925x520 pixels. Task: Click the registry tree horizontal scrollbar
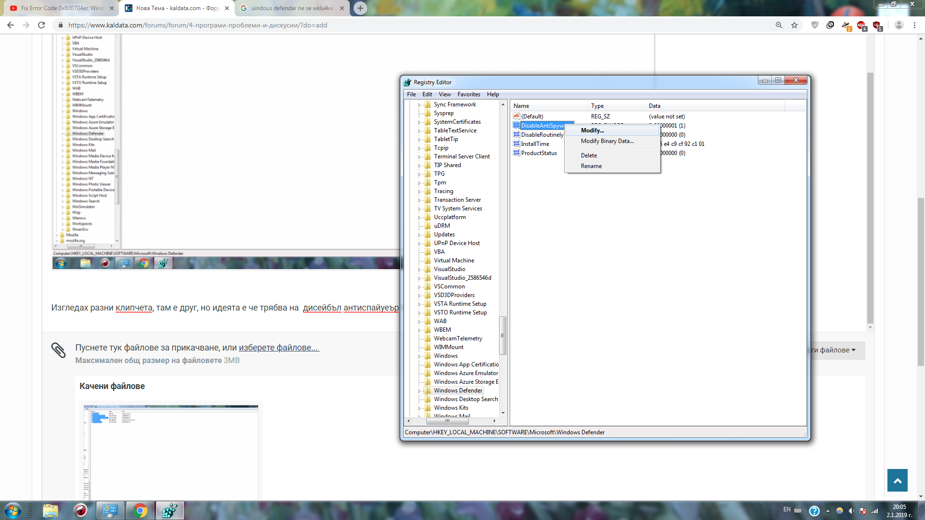pyautogui.click(x=451, y=421)
